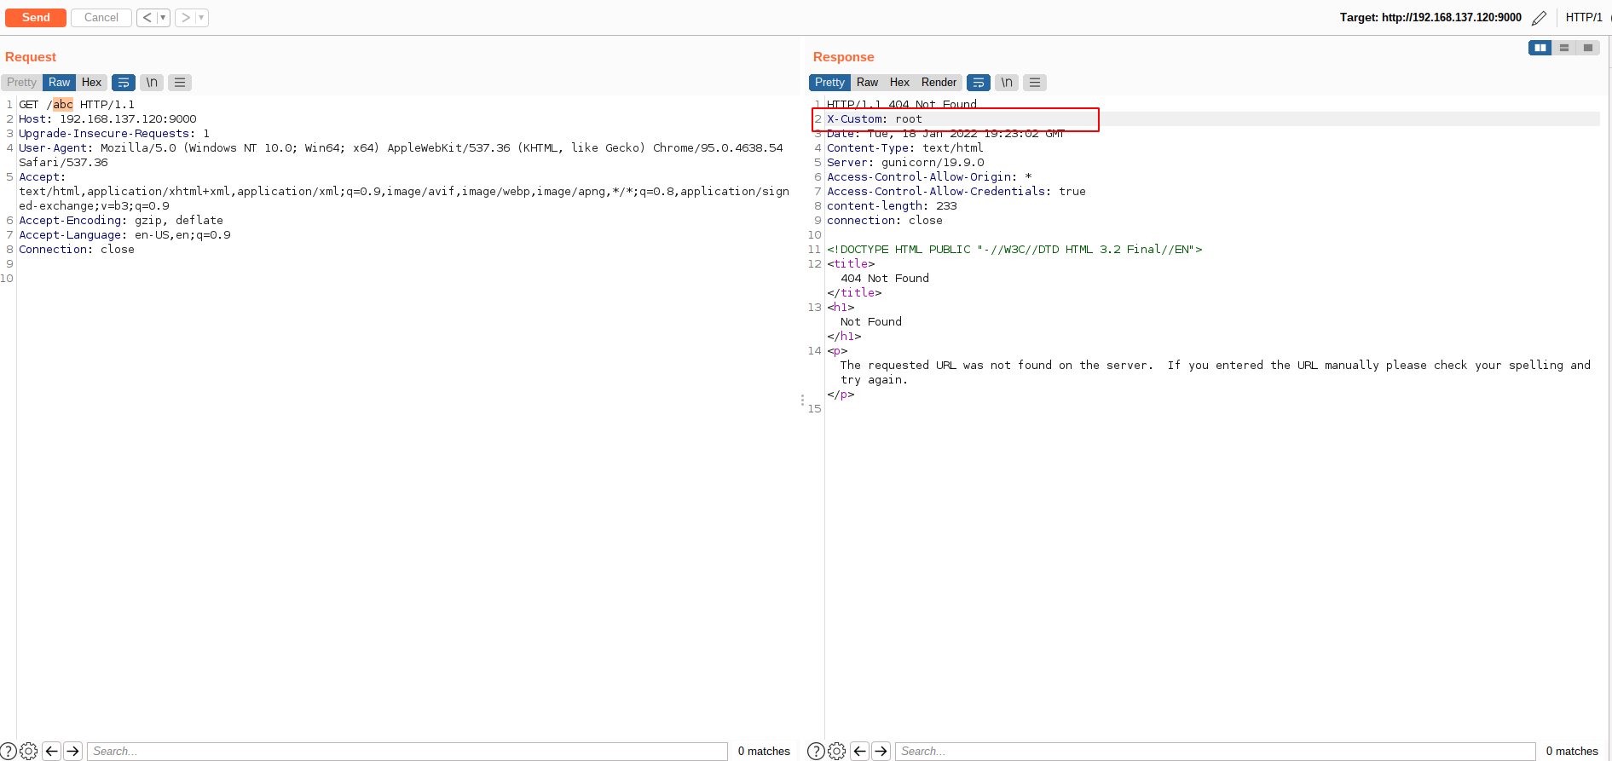The image size is (1612, 761).
Task: Select combined tabbed layout view
Action: pyautogui.click(x=1588, y=48)
